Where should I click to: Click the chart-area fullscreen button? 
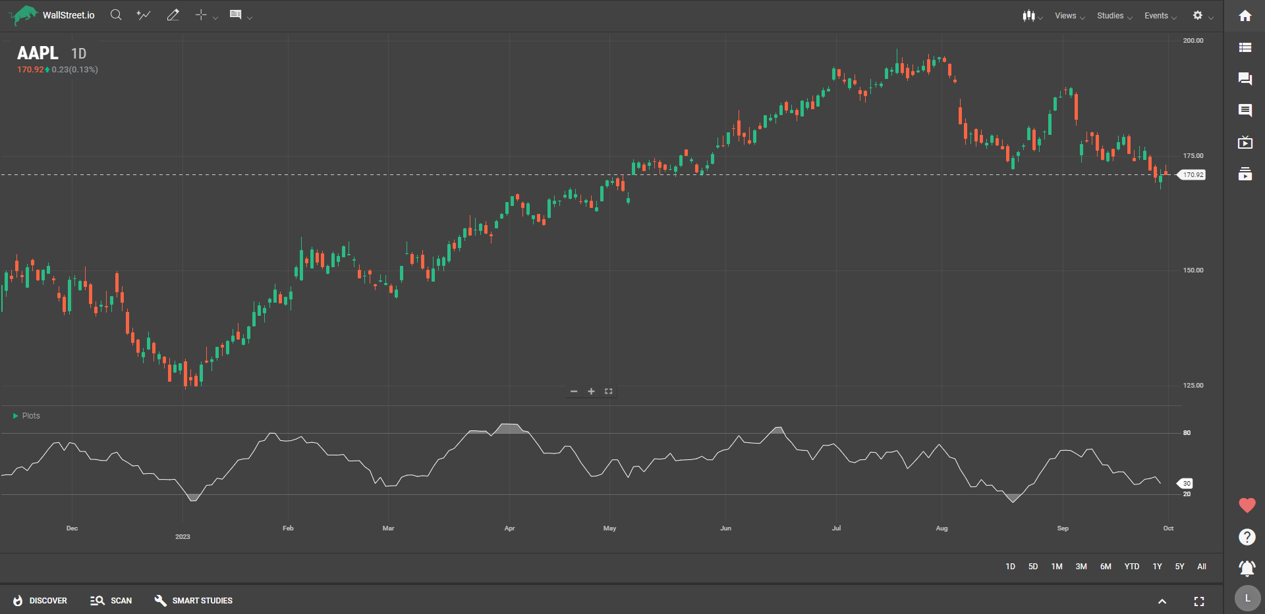click(609, 392)
